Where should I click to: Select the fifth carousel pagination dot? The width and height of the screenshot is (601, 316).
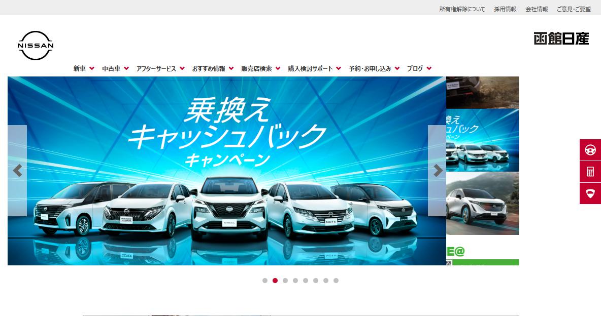306,281
